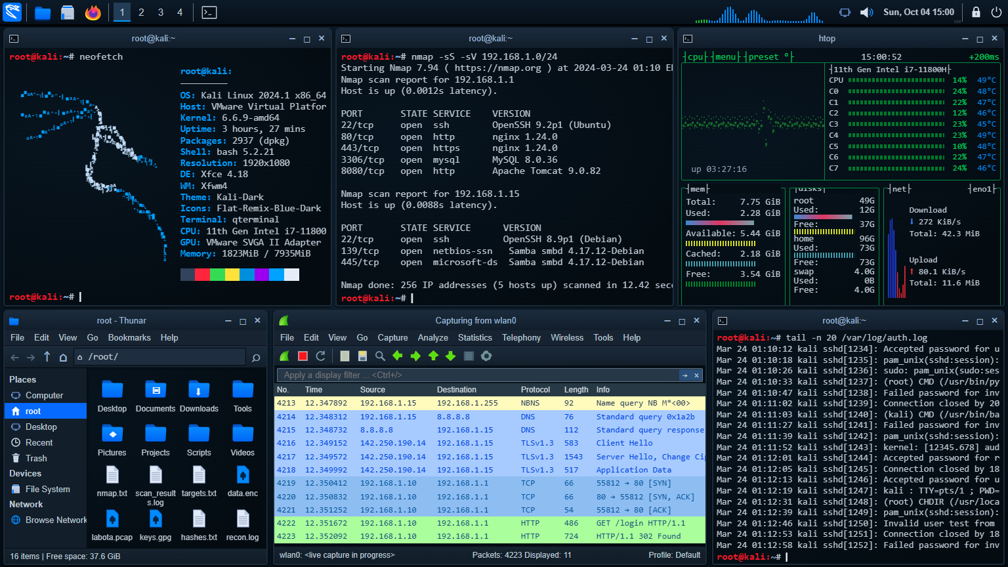
Task: Click the Wireshark save capture file icon
Action: [x=362, y=356]
